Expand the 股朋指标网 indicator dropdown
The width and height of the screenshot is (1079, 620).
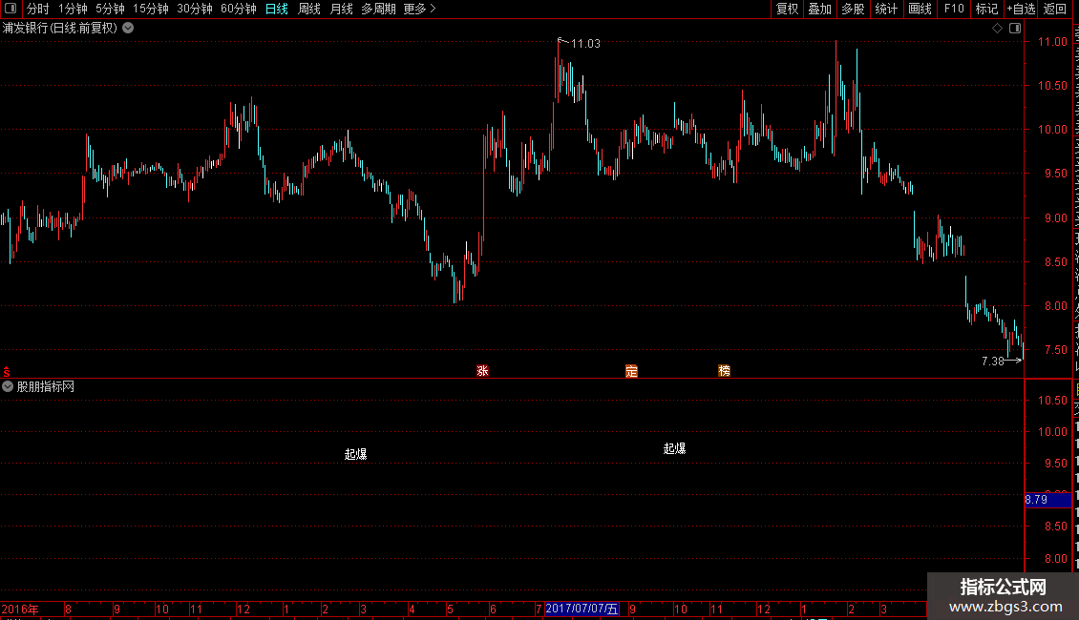(x=8, y=386)
